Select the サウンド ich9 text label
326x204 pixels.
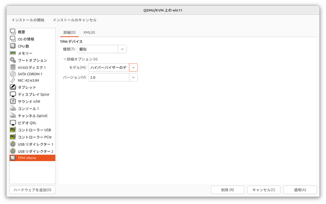[29, 101]
